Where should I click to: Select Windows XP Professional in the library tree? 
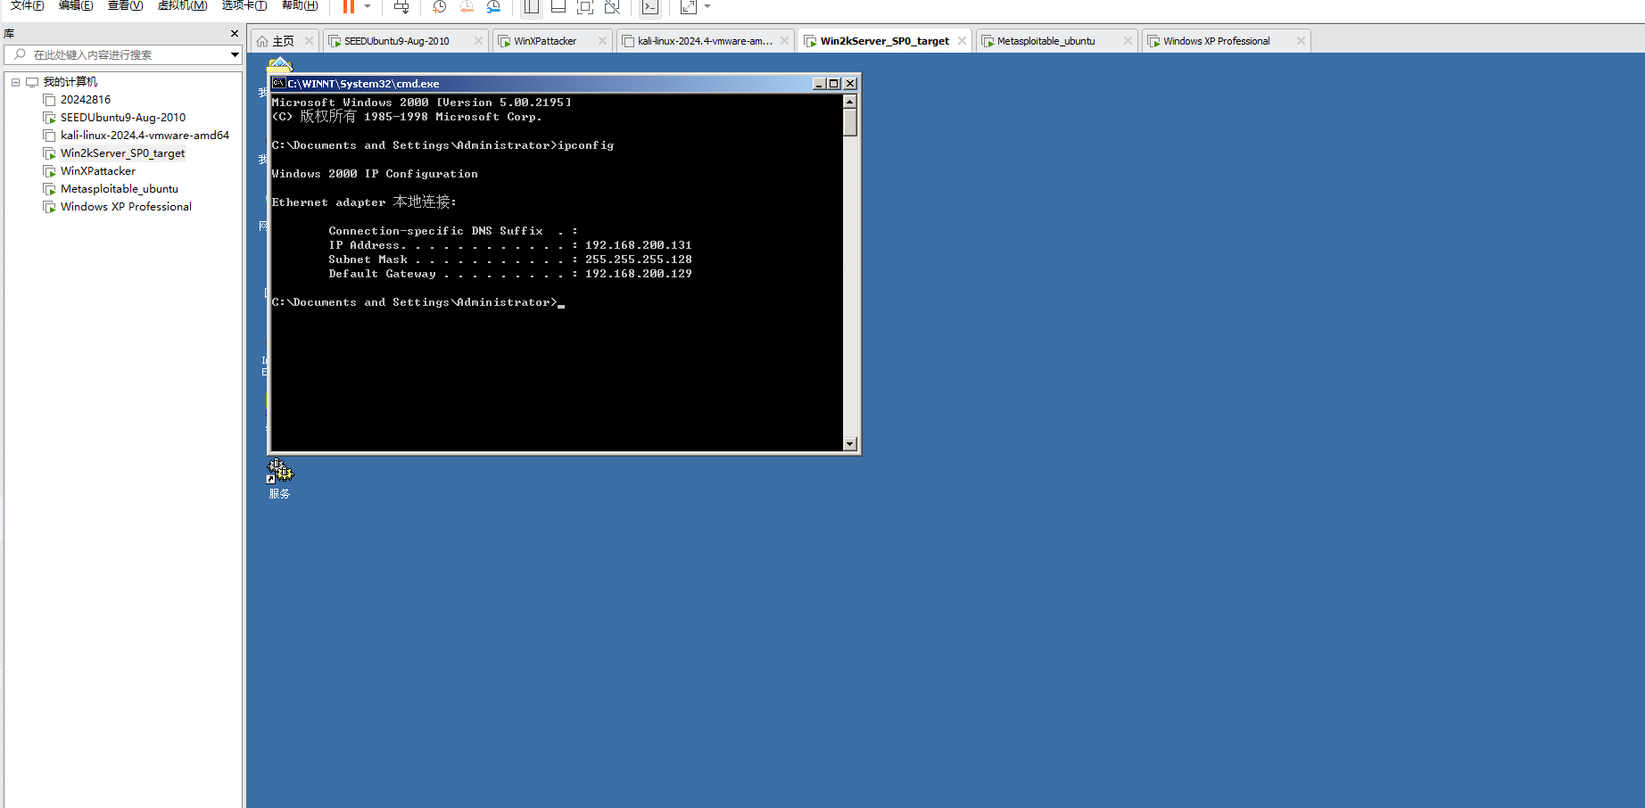tap(126, 207)
